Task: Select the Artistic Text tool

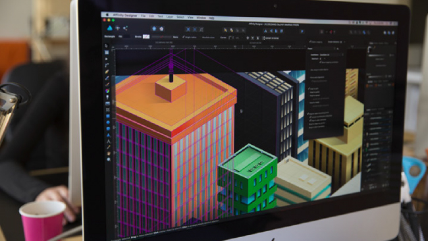Action: click(108, 142)
